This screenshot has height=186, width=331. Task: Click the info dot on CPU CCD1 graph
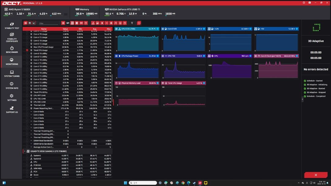pyautogui.click(x=158, y=29)
